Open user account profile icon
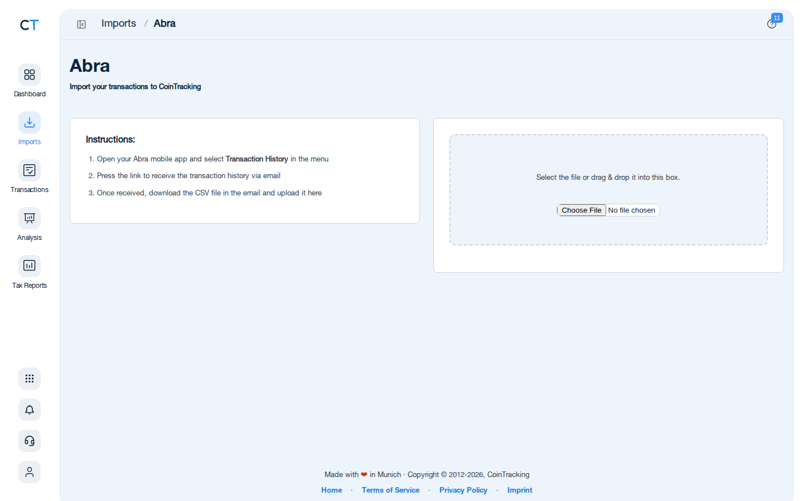 tap(30, 472)
